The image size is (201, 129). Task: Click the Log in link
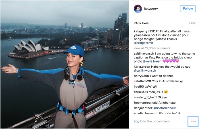point(138,121)
